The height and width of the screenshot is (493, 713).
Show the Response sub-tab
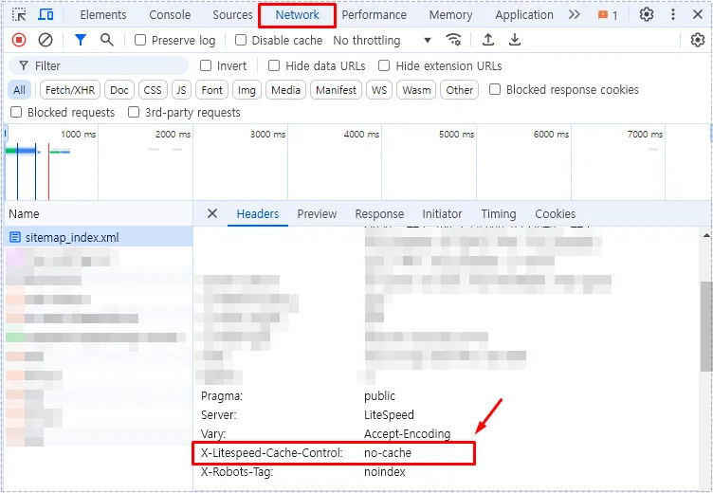(x=379, y=213)
